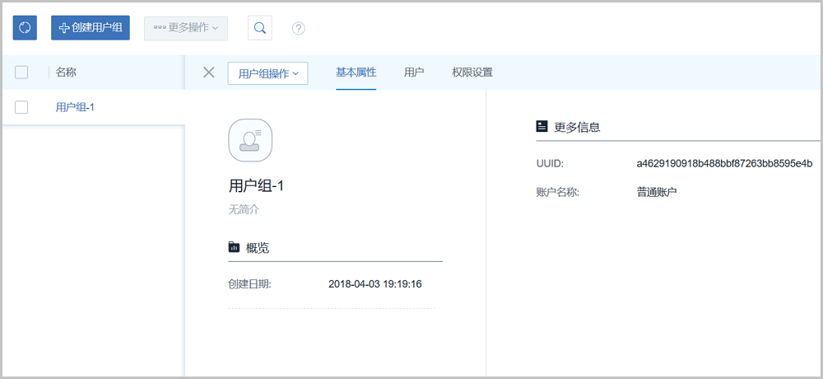Click the user group avatar icon

(249, 141)
